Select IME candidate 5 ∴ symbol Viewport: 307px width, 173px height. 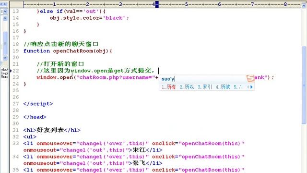click(x=238, y=87)
